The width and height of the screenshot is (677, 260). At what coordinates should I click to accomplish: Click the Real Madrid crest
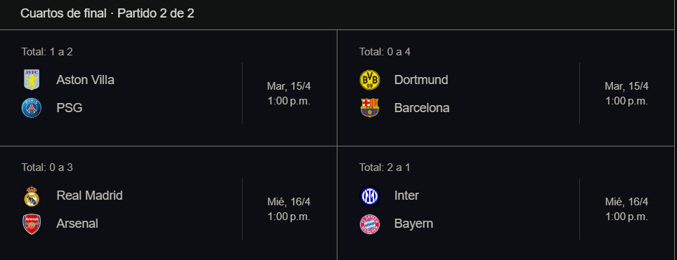pyautogui.click(x=32, y=196)
